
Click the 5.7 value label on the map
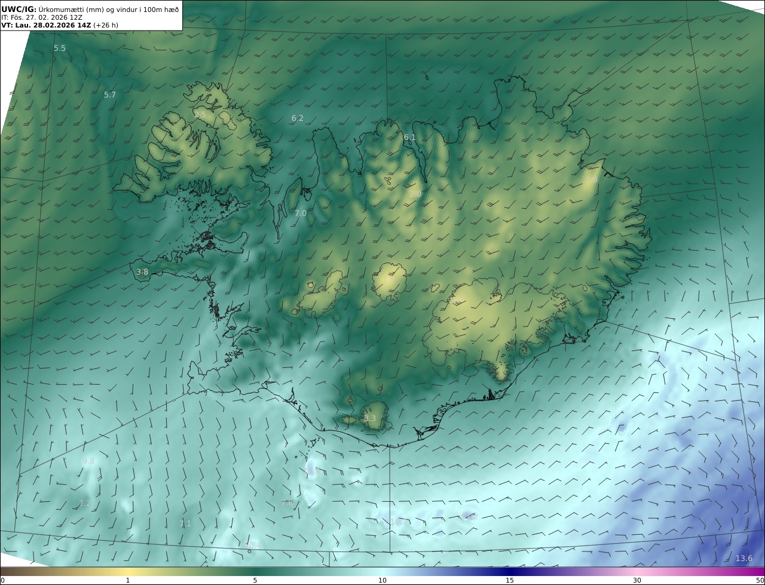(110, 95)
